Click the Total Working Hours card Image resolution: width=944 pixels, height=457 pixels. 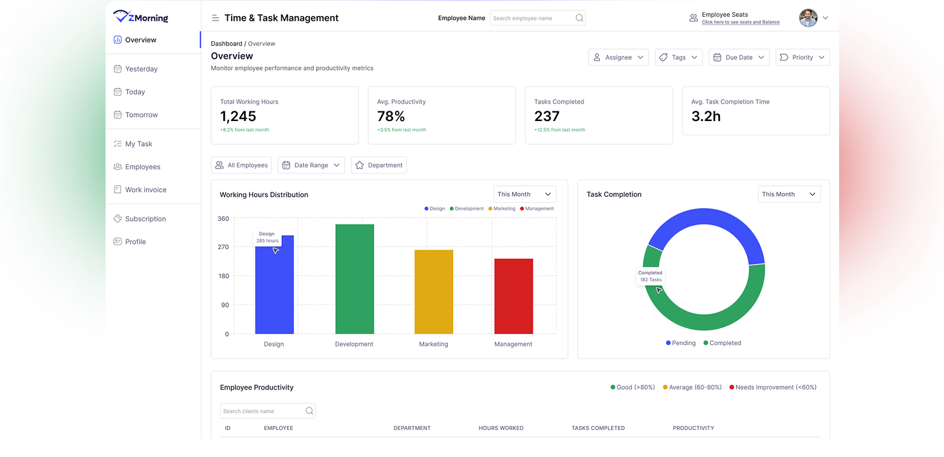285,115
